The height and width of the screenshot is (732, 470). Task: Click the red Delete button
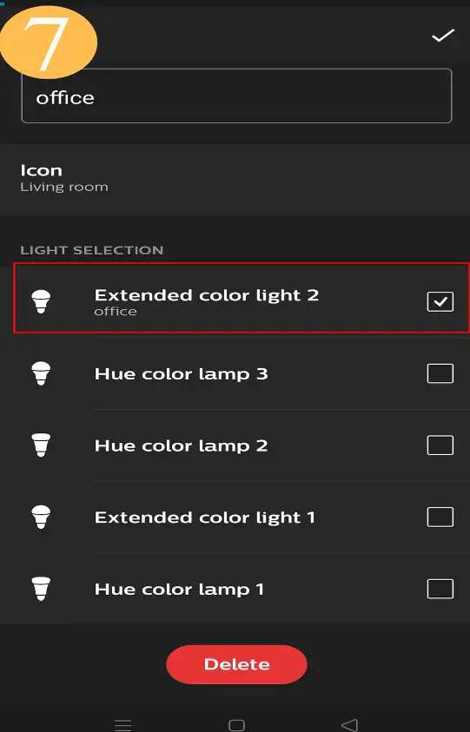click(x=236, y=664)
